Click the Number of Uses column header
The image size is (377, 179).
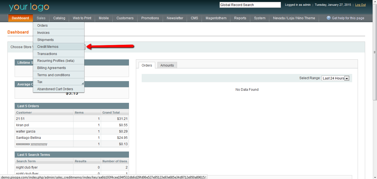pos(115,161)
